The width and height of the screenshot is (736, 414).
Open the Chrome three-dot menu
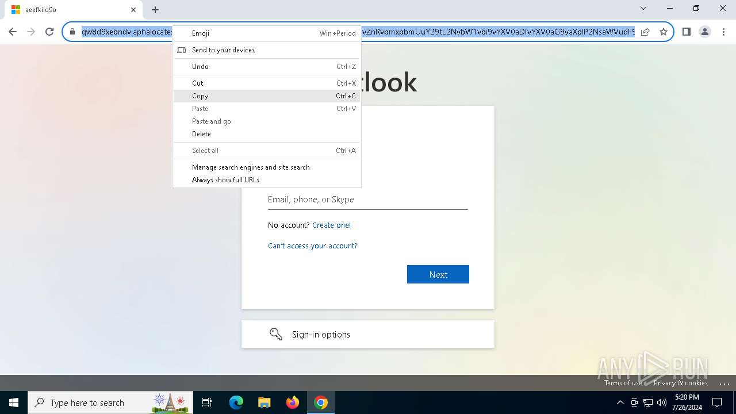[x=723, y=32]
